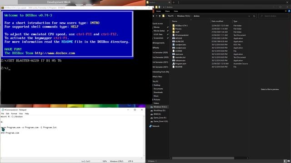291x163 pixels.
Task: Switch Explorer to details view button
Action: coord(285,161)
